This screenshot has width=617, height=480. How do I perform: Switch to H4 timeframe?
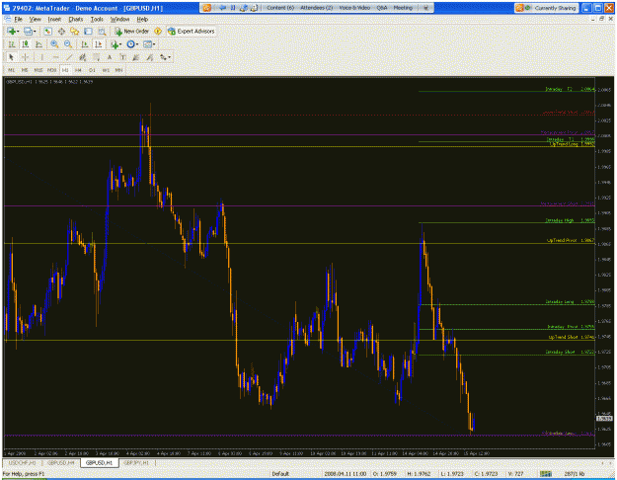pyautogui.click(x=78, y=70)
